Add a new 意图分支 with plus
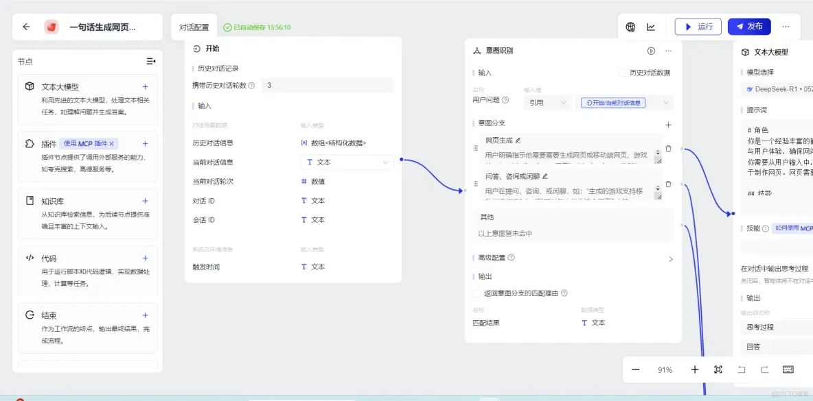813x401 pixels. 668,125
